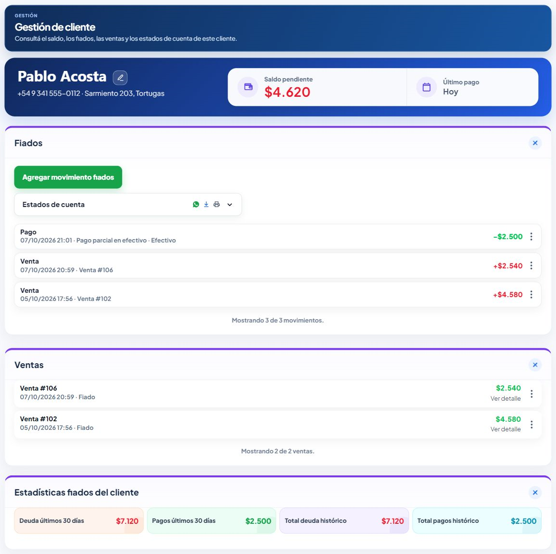This screenshot has height=554, width=556.
Task: Open options menu for Pago -$2.500 row
Action: (x=531, y=236)
